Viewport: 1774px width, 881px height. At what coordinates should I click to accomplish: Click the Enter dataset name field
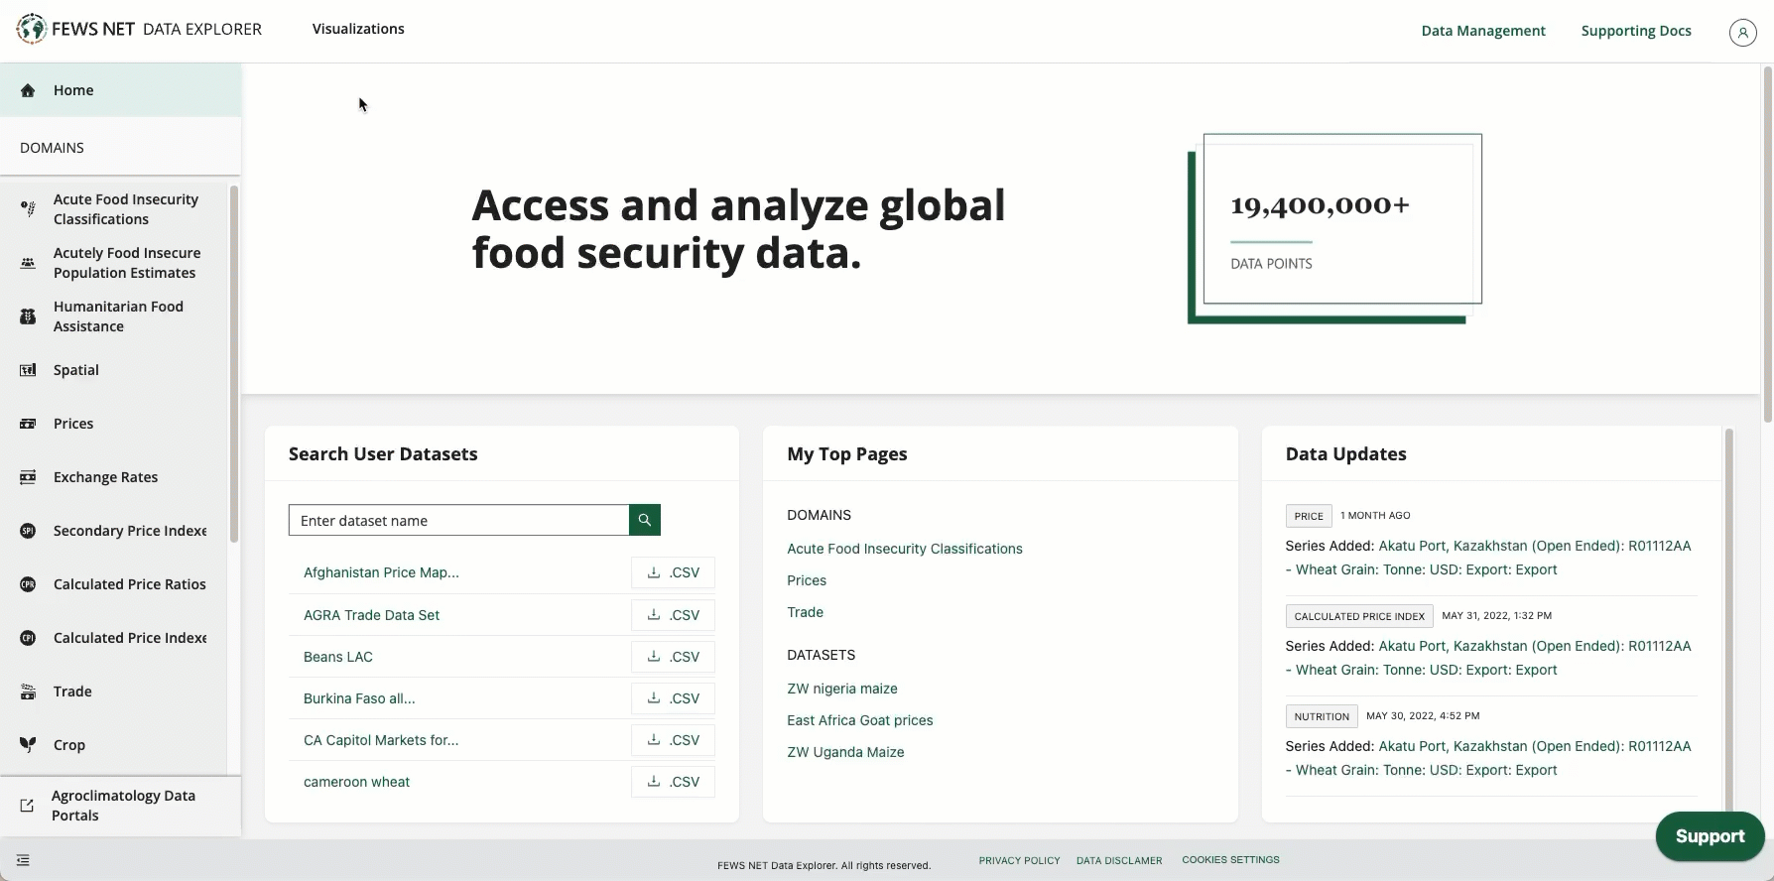click(458, 520)
